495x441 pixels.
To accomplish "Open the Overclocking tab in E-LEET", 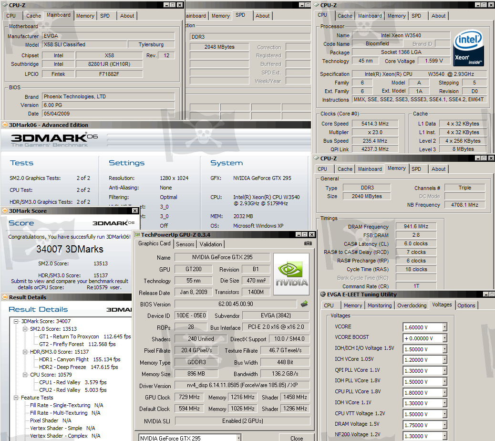I will pos(412,305).
